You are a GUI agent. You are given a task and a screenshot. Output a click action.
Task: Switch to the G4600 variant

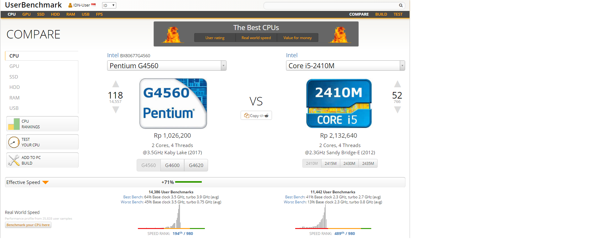(172, 165)
